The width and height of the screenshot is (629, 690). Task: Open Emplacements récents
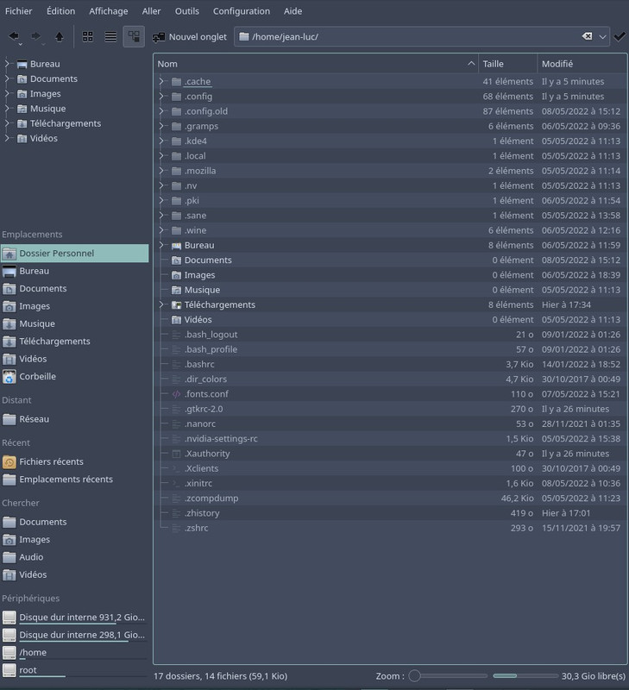[x=66, y=480]
